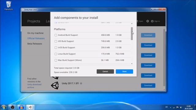Image resolution: width=196 pixels, height=110 pixels.
Task: Click the Platforms section heading
Action: (x=60, y=29)
